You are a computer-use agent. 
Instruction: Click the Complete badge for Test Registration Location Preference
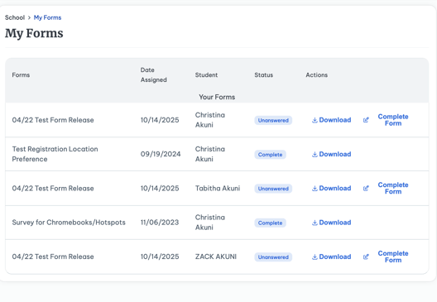click(x=270, y=155)
